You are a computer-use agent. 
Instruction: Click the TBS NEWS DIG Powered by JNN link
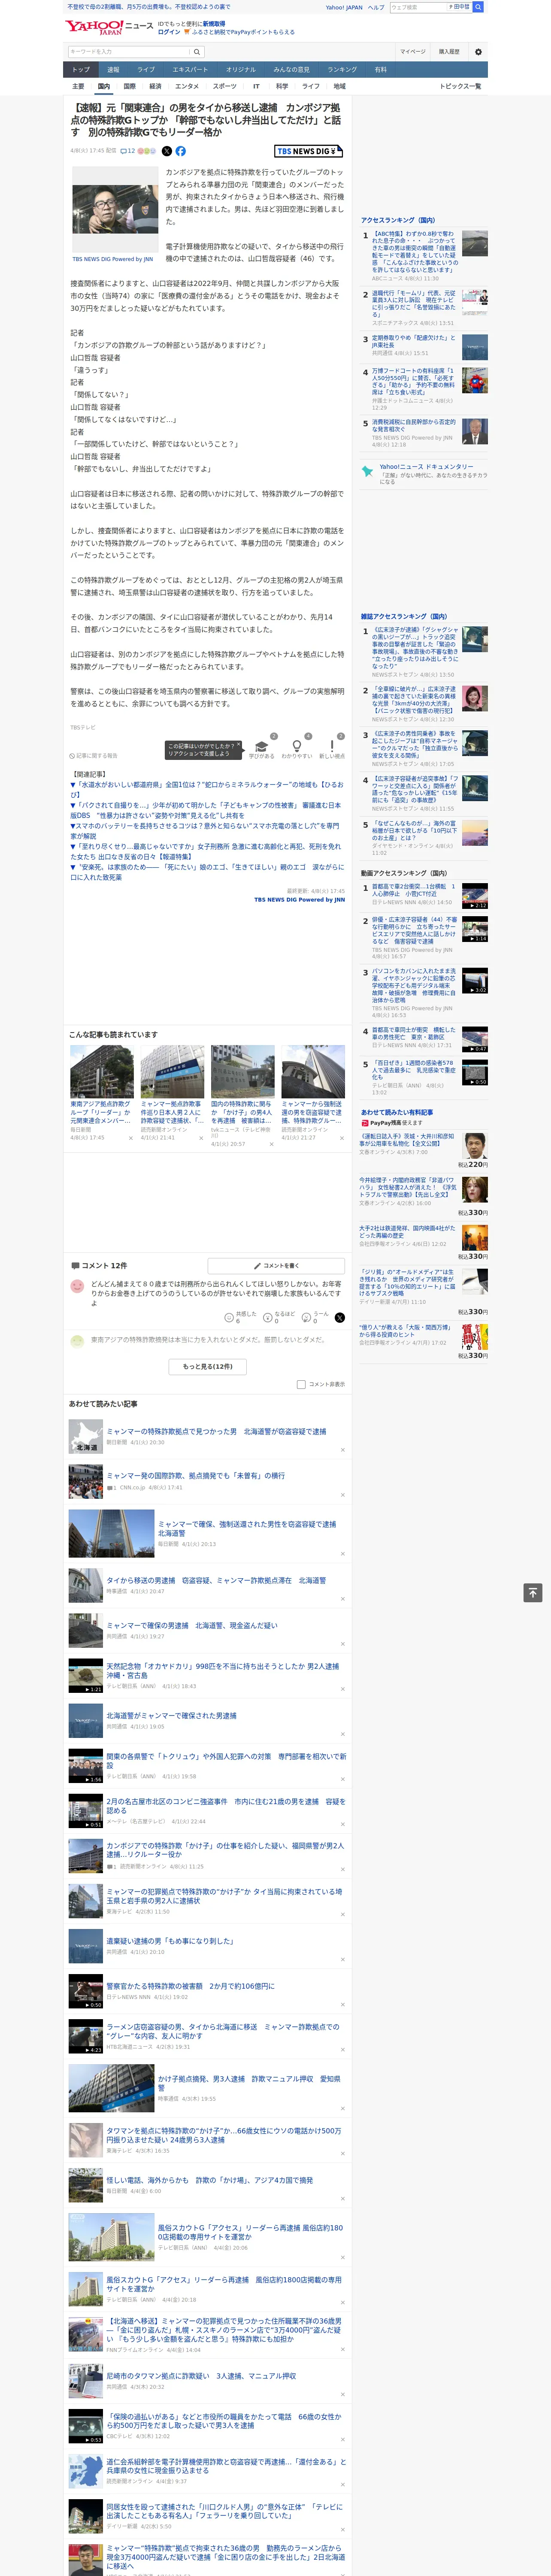299,899
